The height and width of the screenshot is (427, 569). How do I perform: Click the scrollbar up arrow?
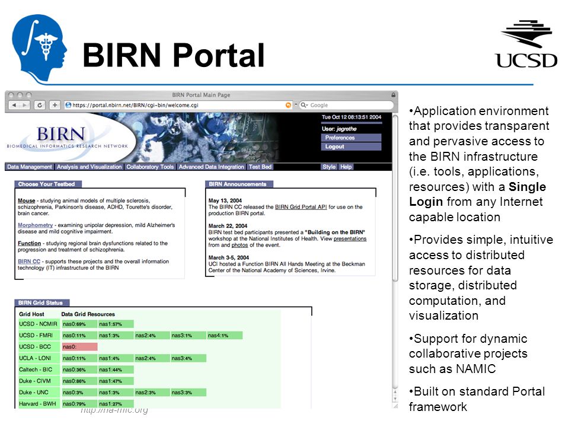[x=395, y=392]
